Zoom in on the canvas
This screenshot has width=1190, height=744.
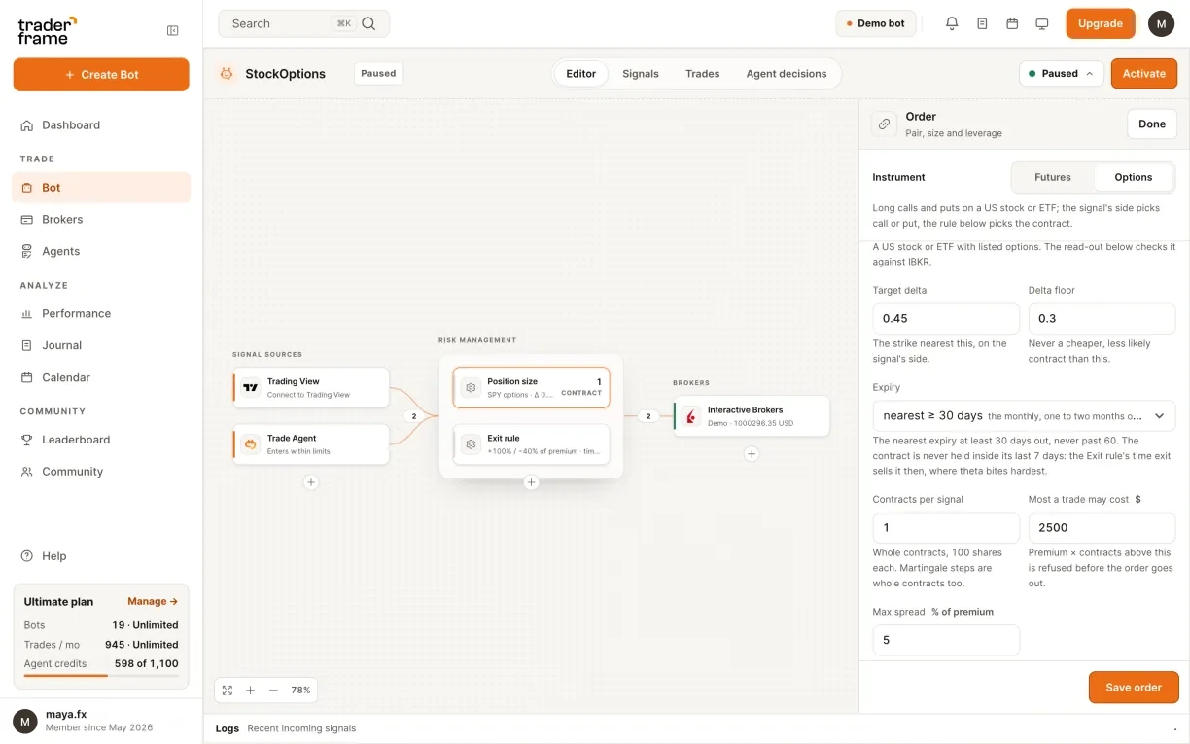(250, 690)
